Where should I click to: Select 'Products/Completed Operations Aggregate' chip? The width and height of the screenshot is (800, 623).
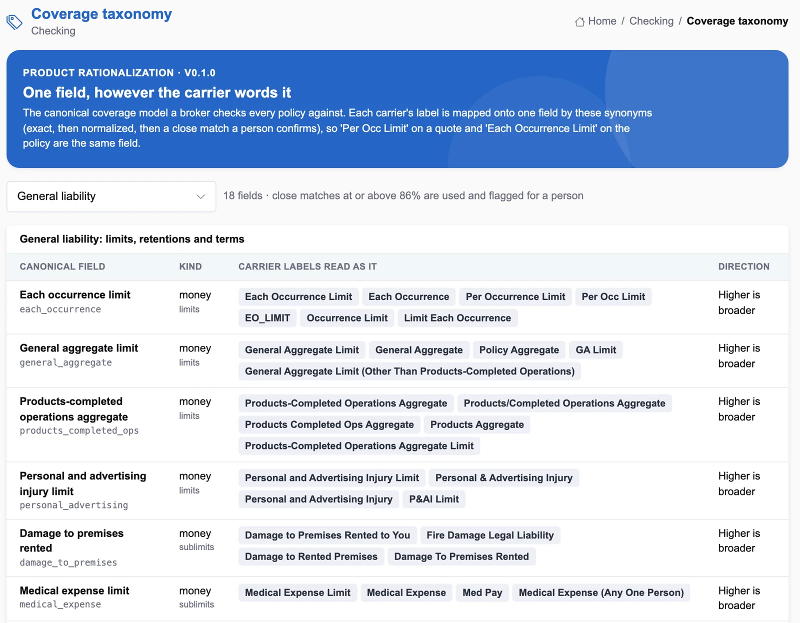[564, 403]
